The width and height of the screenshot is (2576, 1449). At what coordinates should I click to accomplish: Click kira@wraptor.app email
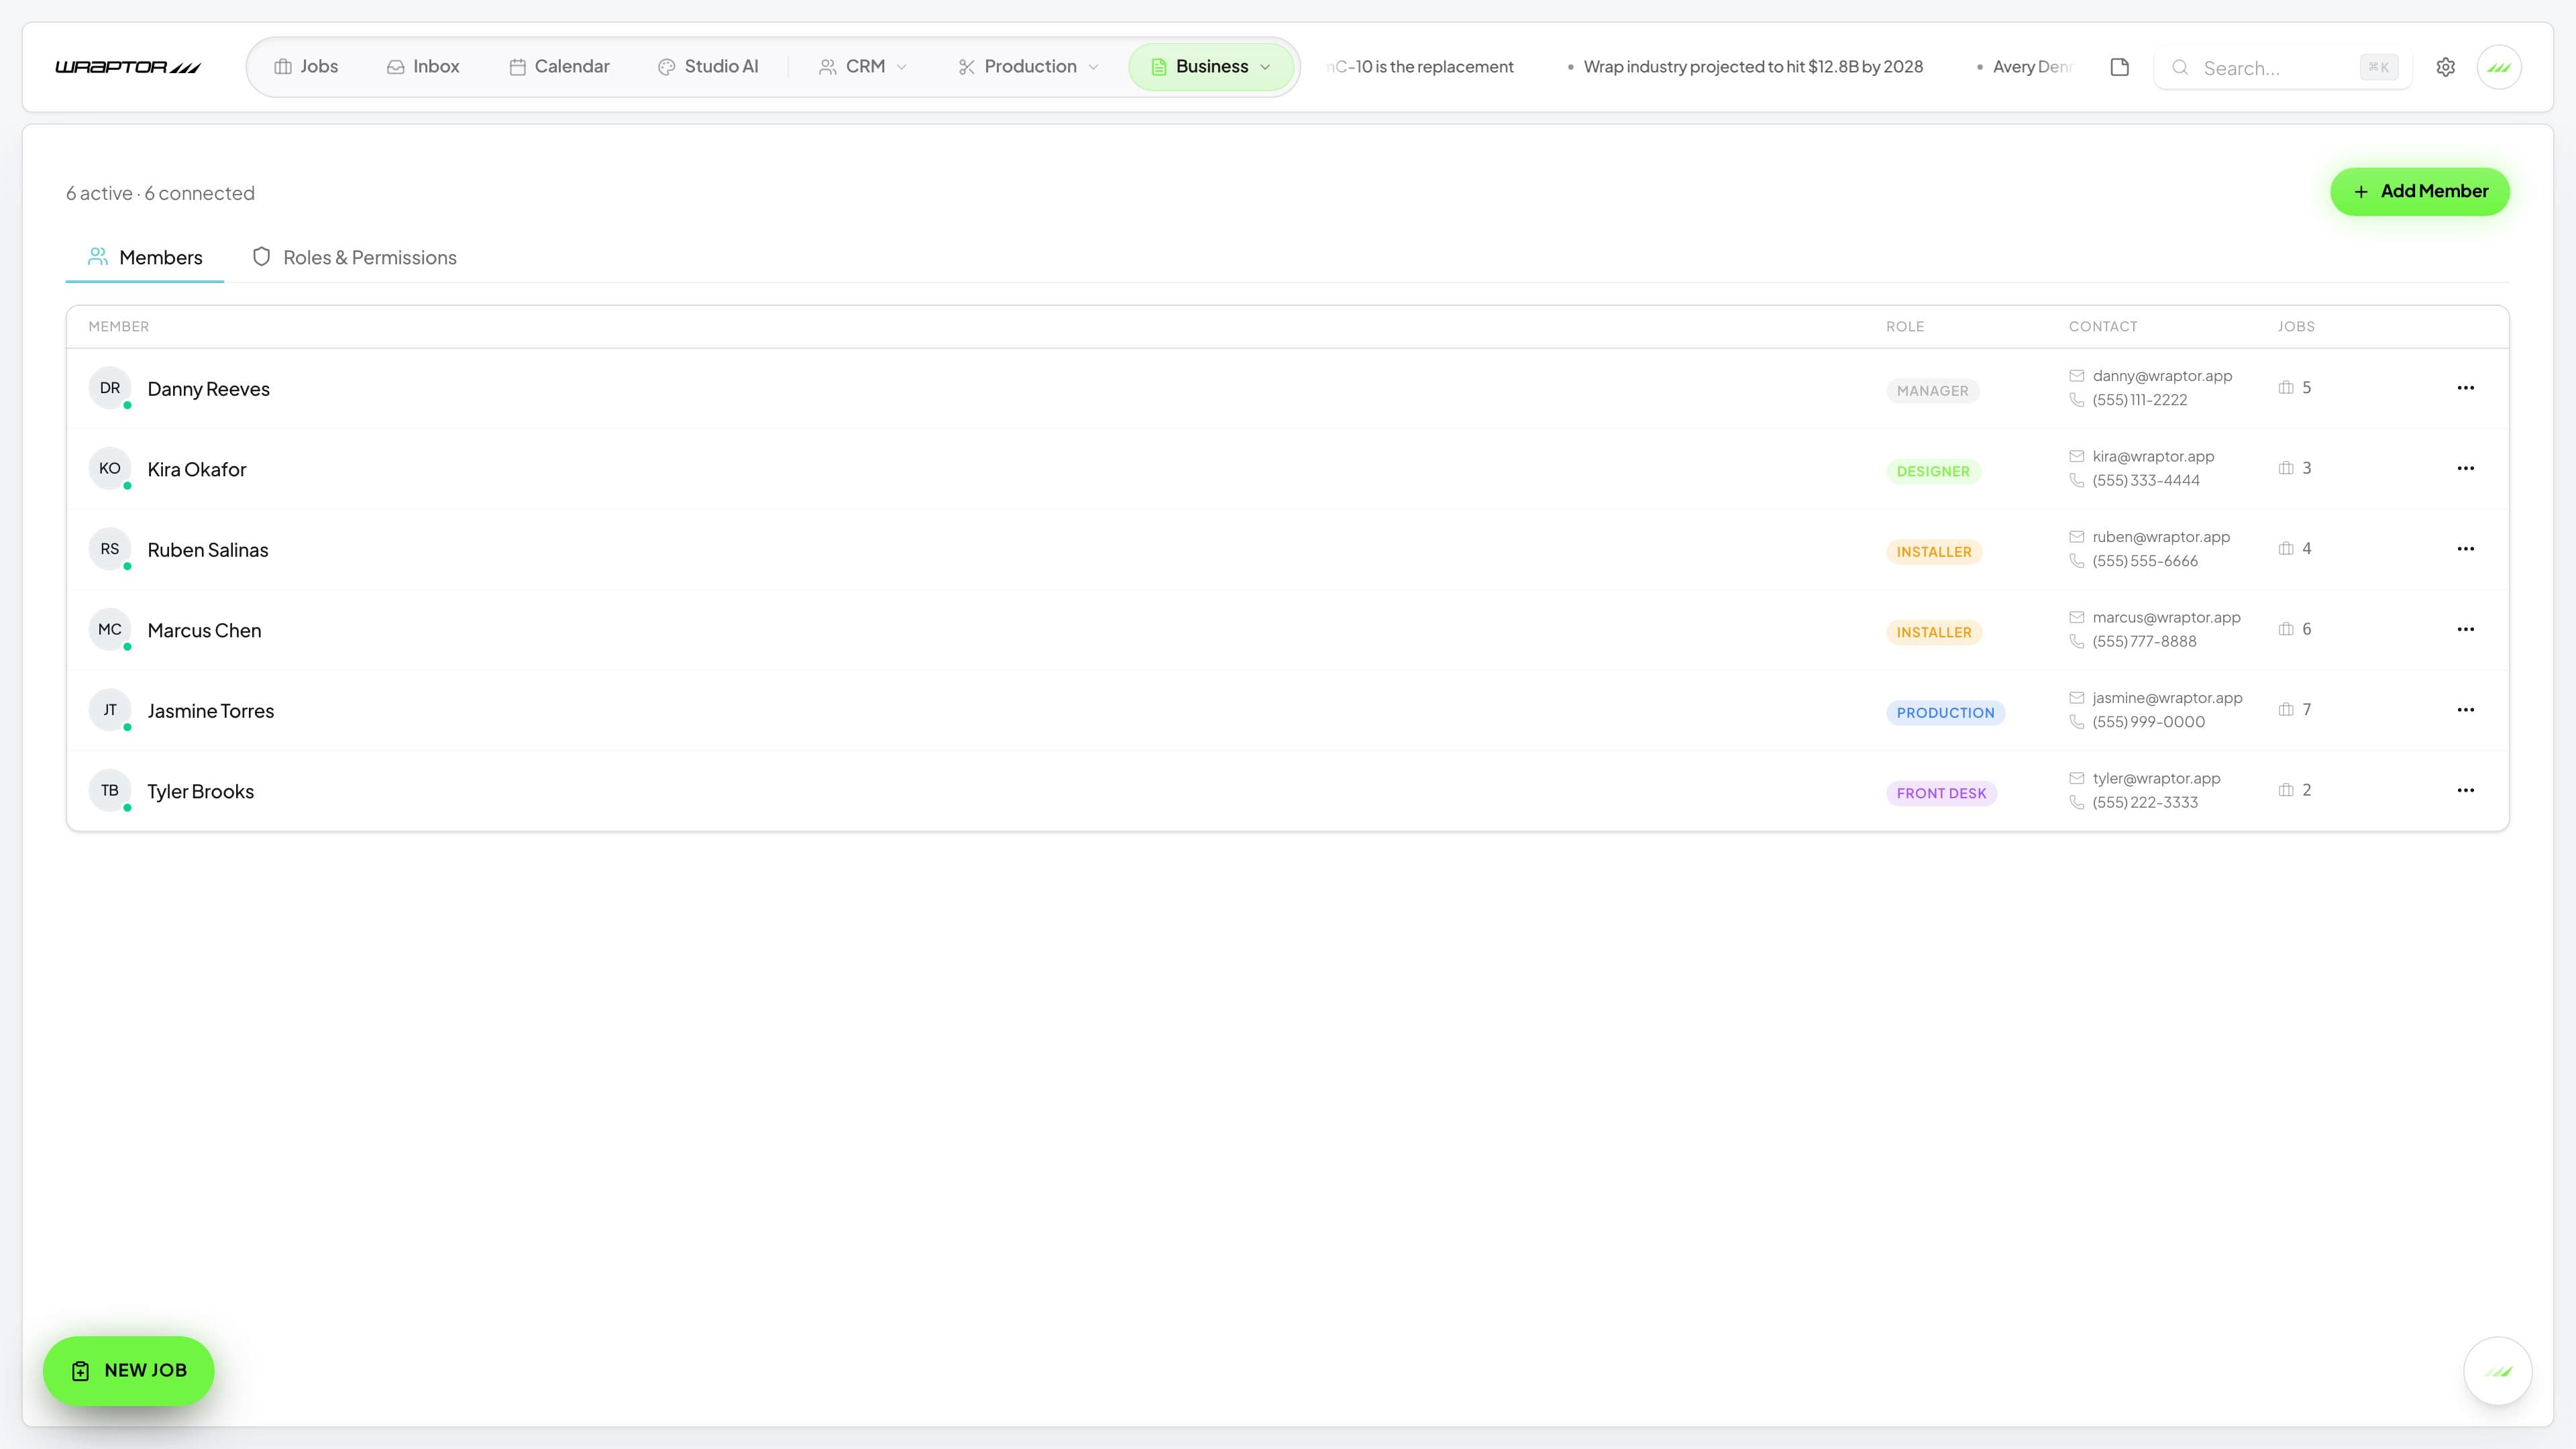point(2153,456)
